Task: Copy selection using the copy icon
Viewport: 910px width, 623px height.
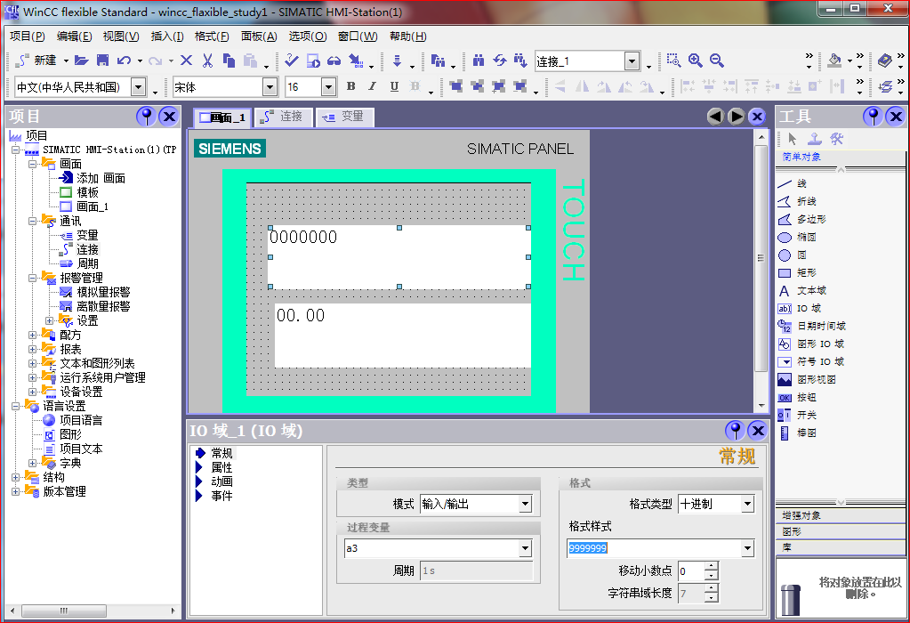Action: click(230, 61)
